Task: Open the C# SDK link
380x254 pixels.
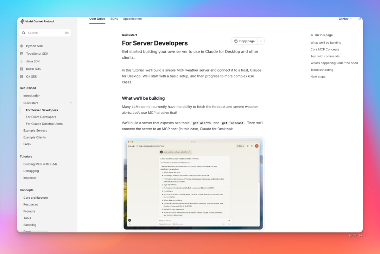Action: pos(32,76)
